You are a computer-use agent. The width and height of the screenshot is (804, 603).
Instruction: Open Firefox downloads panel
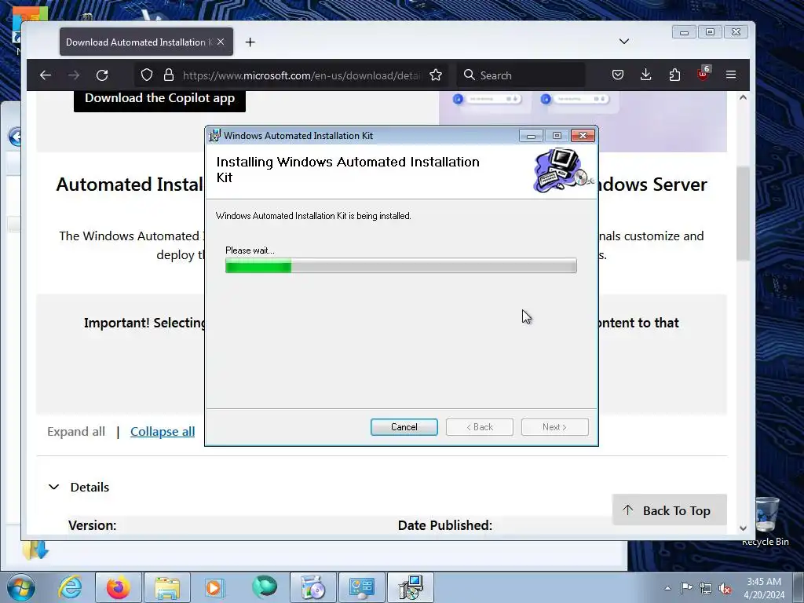tap(646, 75)
